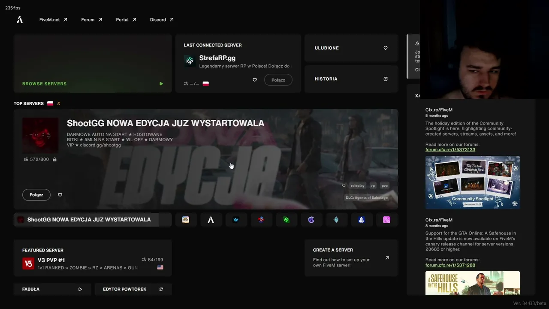The image size is (549, 309).
Task: Favorite the StrefaRP.gg last connected server
Action: [254, 80]
